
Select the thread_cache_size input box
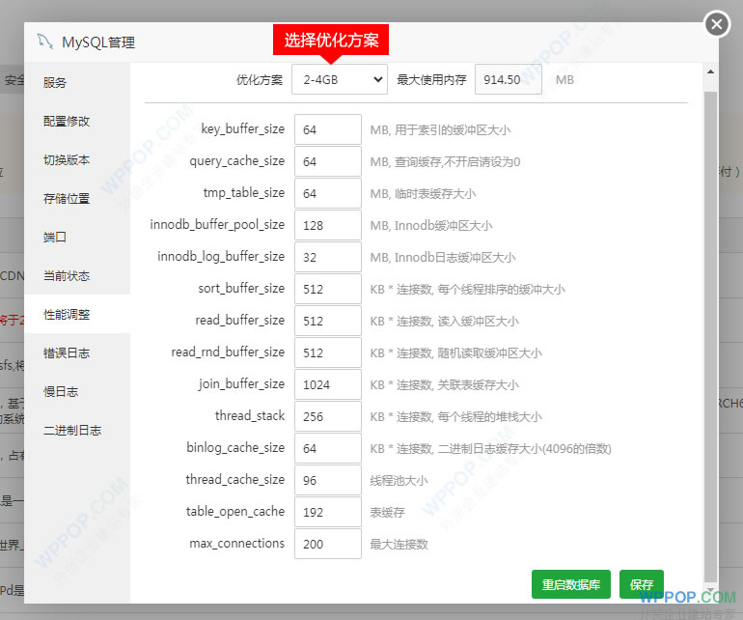[327, 480]
